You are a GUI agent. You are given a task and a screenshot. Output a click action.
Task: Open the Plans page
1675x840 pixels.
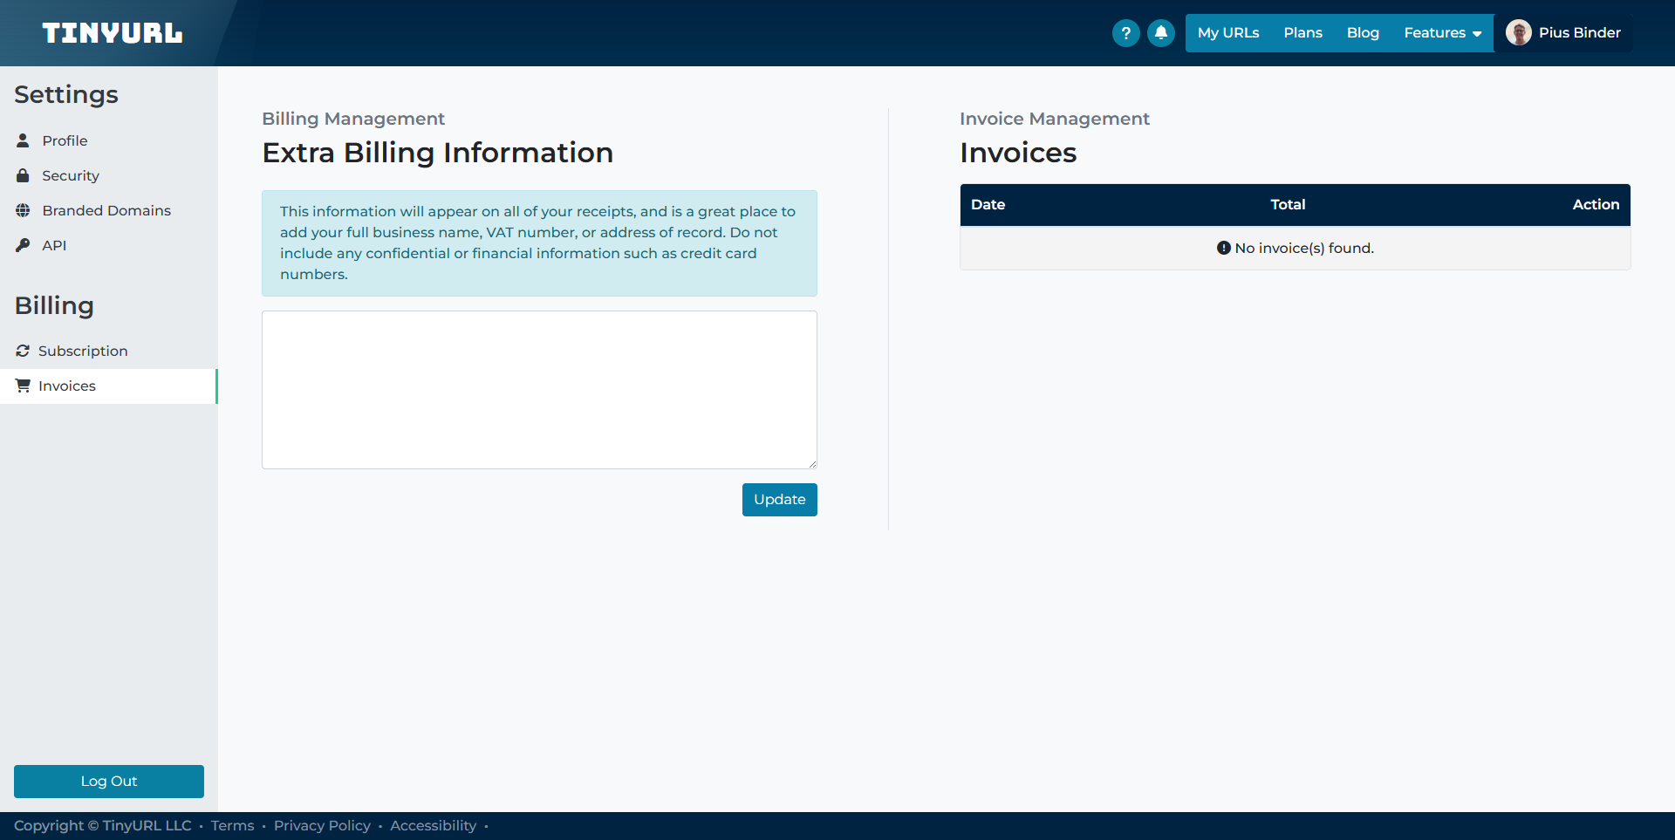point(1302,33)
